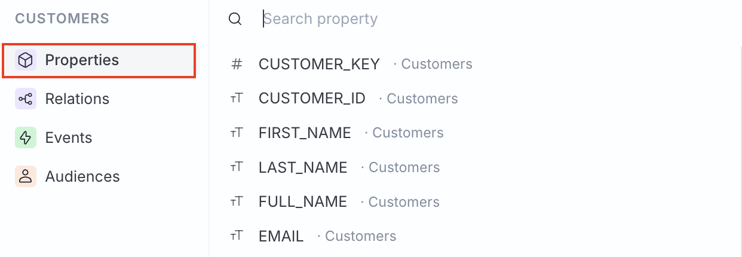Switch to the Relations section
This screenshot has height=257, width=742.
[x=77, y=99]
